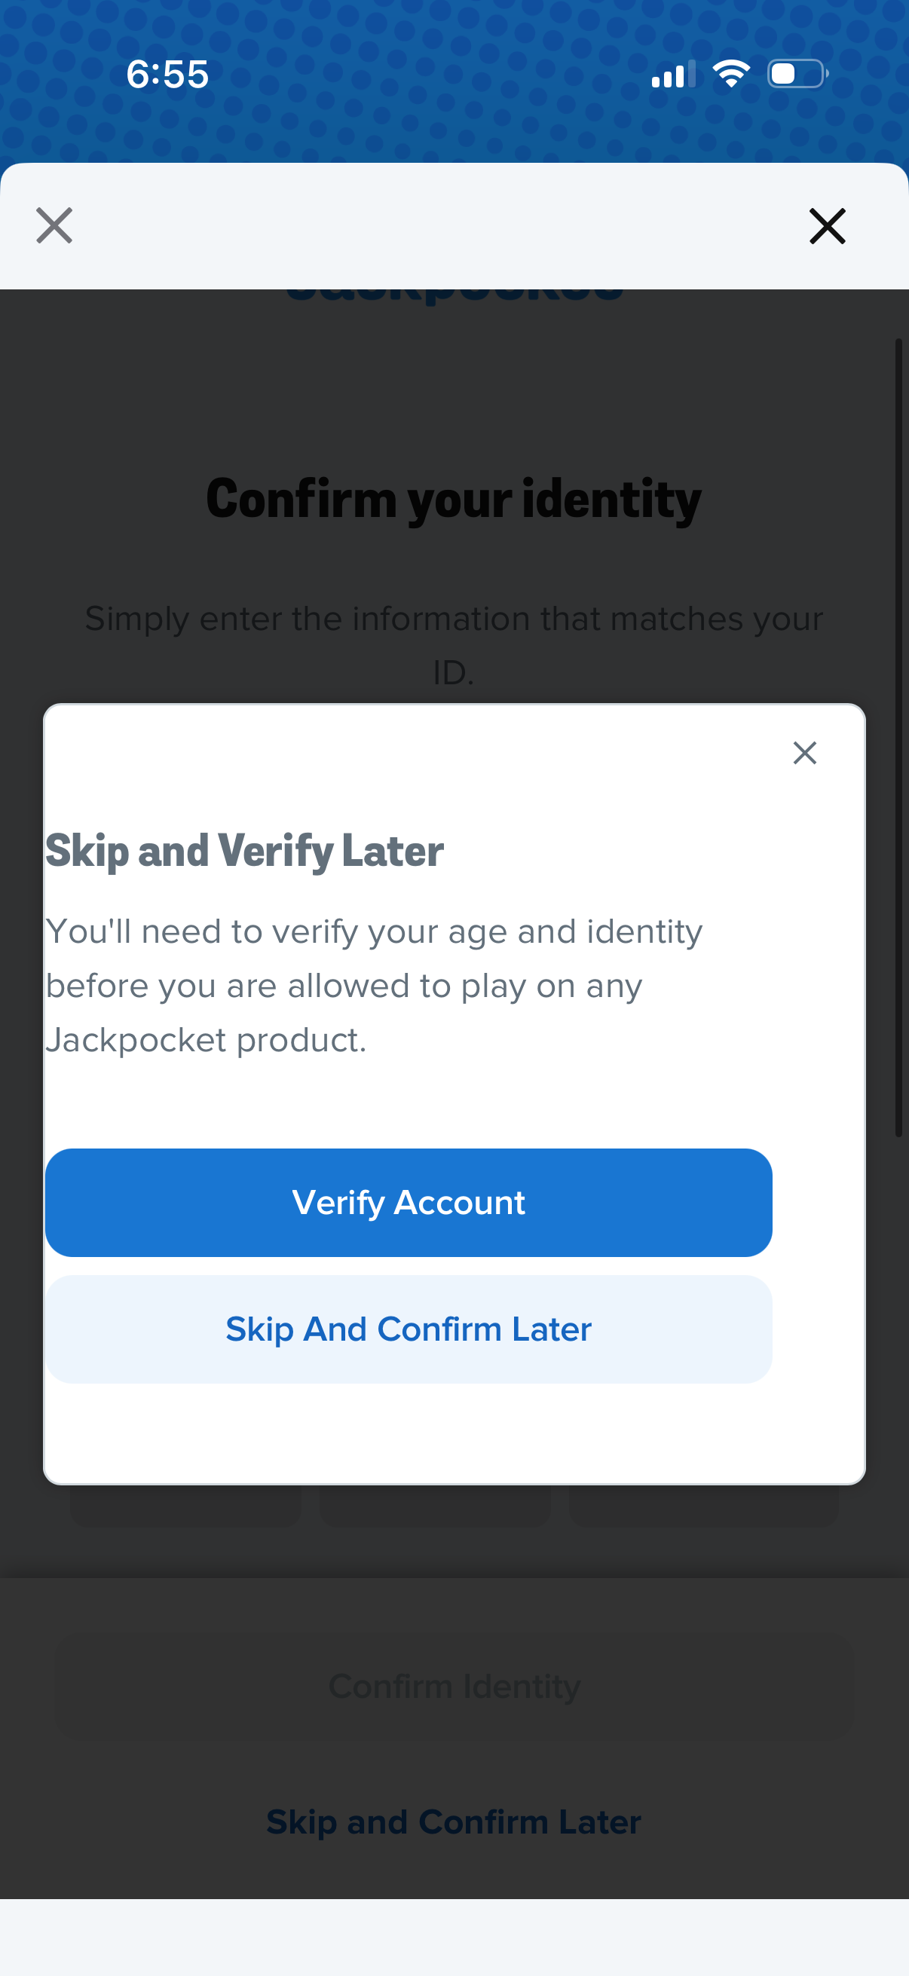Tap the verify age and identity message text

pos(375,985)
